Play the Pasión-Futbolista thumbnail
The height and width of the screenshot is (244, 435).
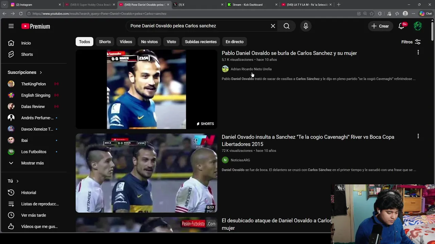(146, 225)
